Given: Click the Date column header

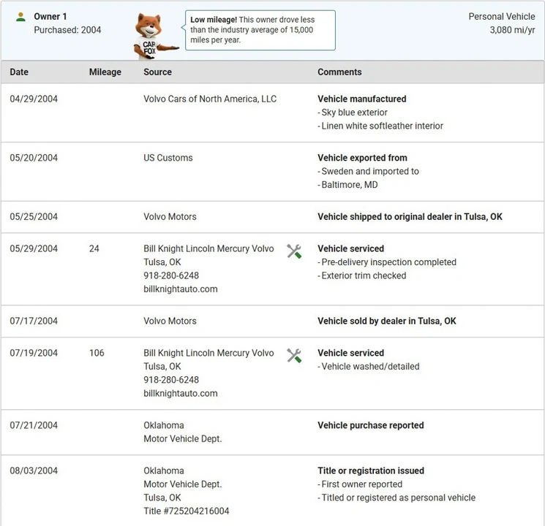Looking at the screenshot, I should 19,72.
